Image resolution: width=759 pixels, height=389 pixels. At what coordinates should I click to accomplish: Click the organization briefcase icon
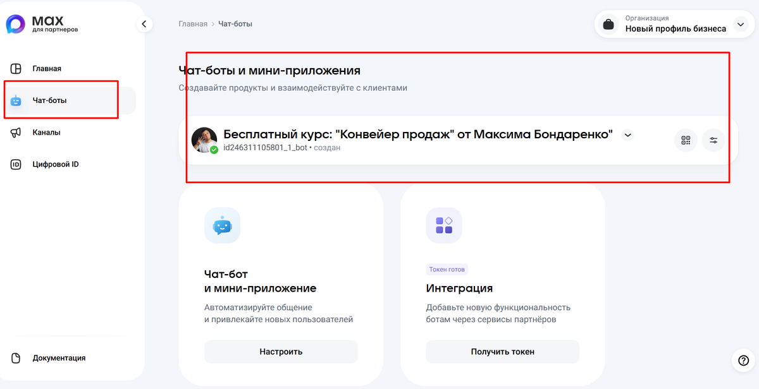coord(608,25)
